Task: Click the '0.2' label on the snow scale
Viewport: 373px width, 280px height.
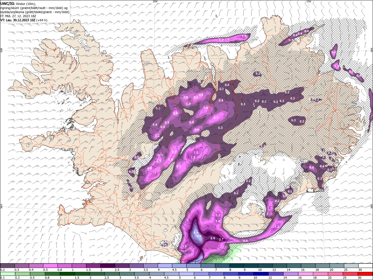Action: click(3, 270)
